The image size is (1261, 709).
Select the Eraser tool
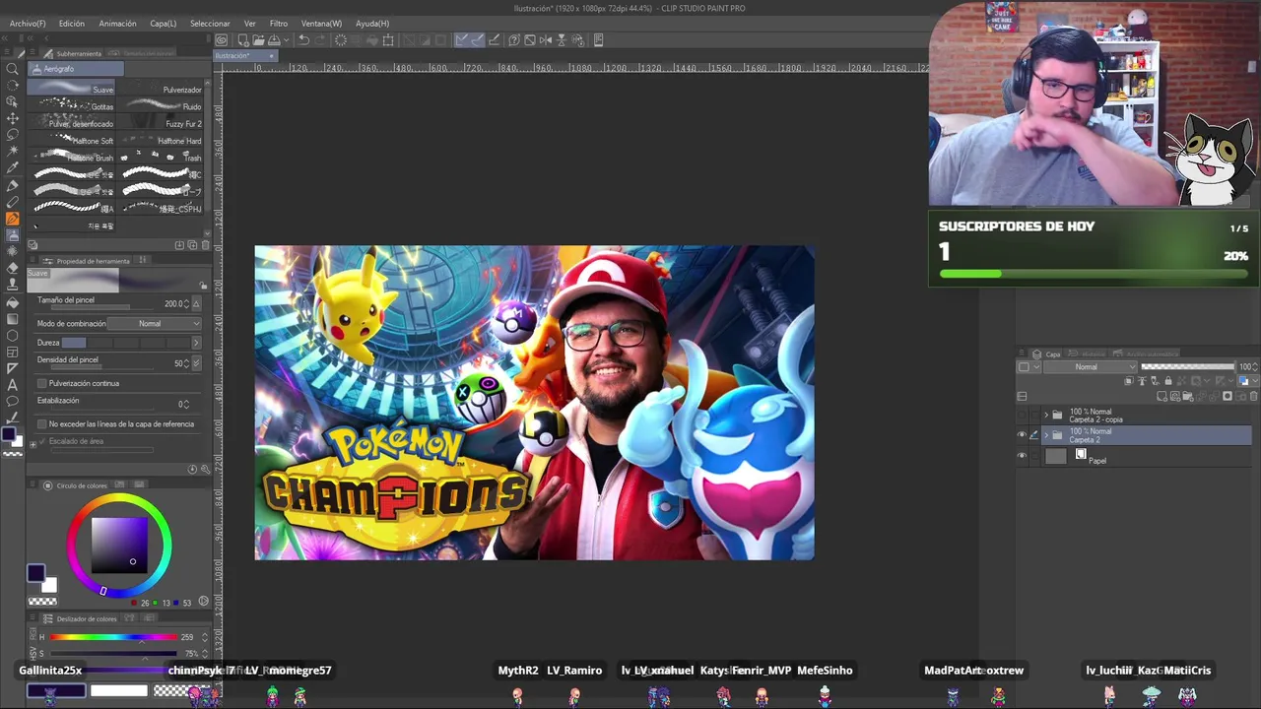click(x=12, y=269)
